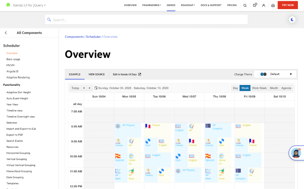The image size is (304, 189).
Task: Click Tuesday 8 AM French flag icon
Action: click(x=148, y=126)
